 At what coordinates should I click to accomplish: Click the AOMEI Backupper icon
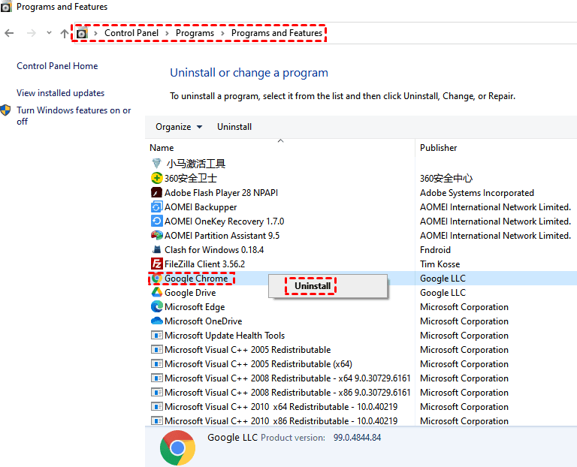tap(157, 206)
